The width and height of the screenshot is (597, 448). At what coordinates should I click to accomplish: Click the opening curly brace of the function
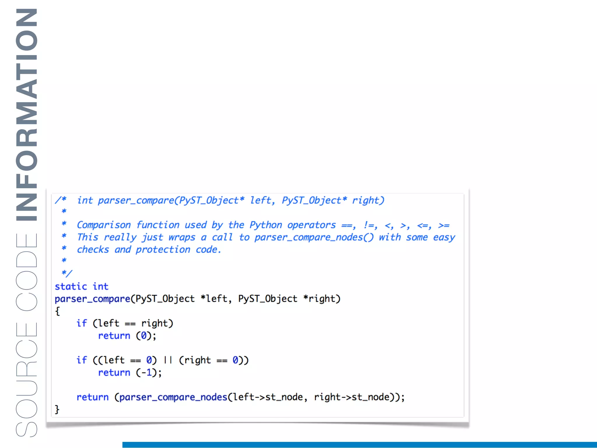pyautogui.click(x=57, y=311)
